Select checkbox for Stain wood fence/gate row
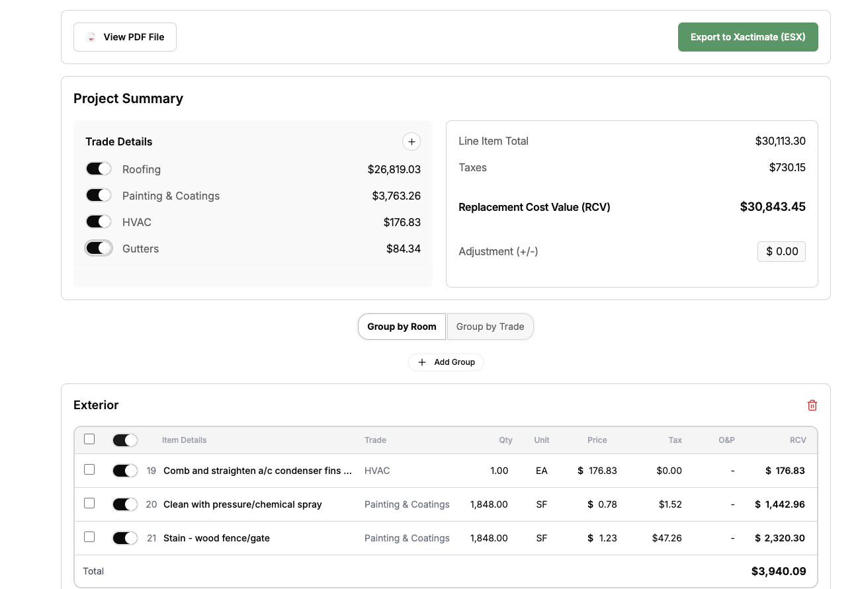Screen dimensions: 860x589 click(x=89, y=537)
